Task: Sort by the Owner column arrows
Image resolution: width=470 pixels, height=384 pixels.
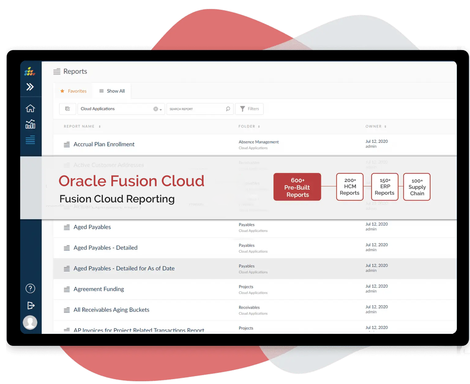Action: (x=385, y=127)
